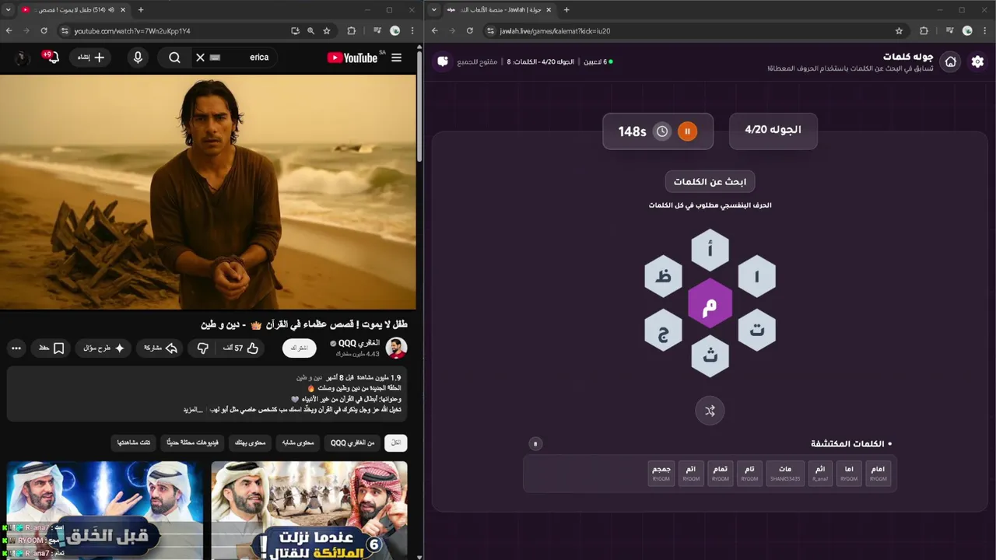
Task: Click discovered word تمام
Action: tap(721, 474)
